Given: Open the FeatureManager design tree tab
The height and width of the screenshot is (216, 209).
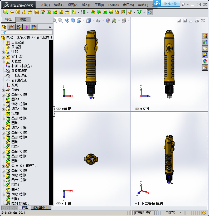Looking at the screenshot, I should click(4, 27).
